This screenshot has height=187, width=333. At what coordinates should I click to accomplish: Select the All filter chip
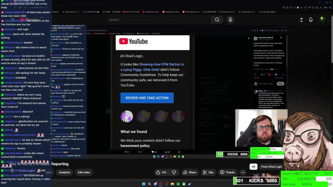pyautogui.click(x=253, y=166)
